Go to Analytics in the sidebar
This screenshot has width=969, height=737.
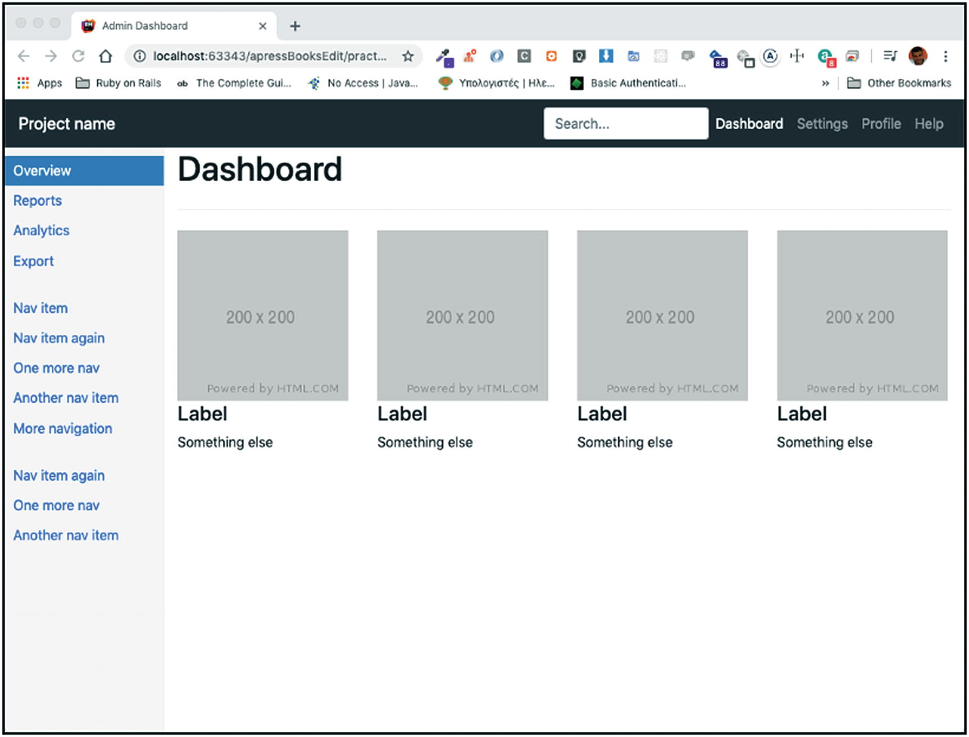(42, 230)
